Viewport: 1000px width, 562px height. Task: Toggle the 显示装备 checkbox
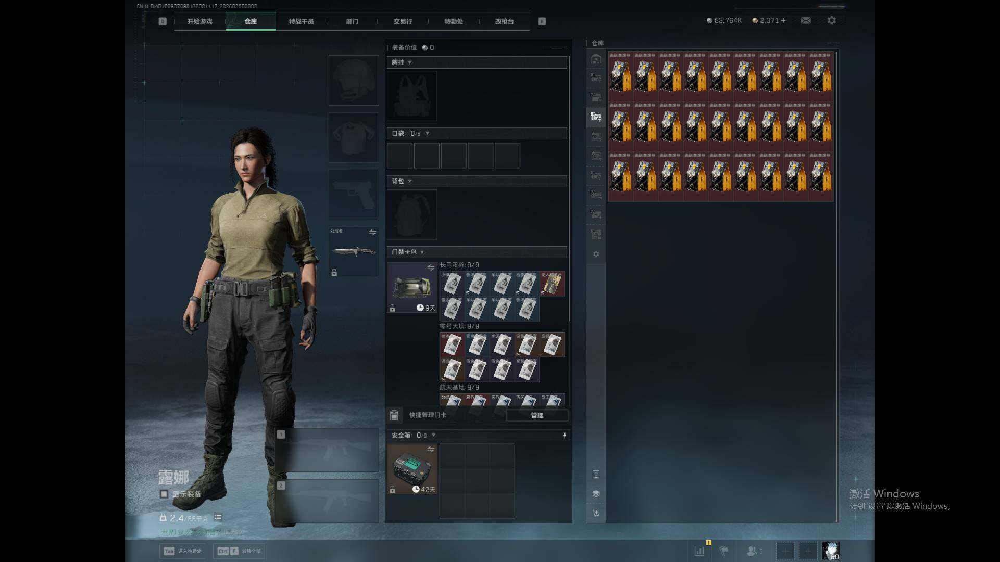(164, 494)
